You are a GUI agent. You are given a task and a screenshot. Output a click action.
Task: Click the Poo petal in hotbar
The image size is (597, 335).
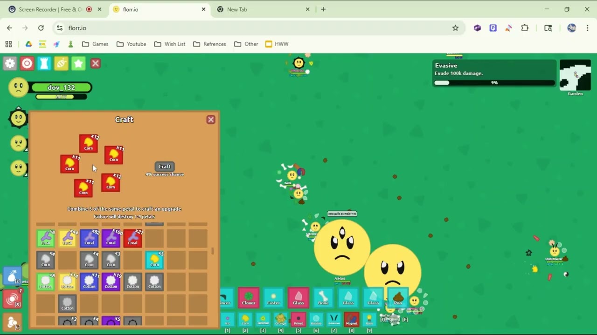(398, 298)
